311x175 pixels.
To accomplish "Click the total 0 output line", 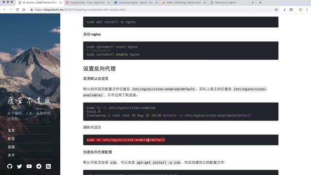I will (x=93, y=111).
